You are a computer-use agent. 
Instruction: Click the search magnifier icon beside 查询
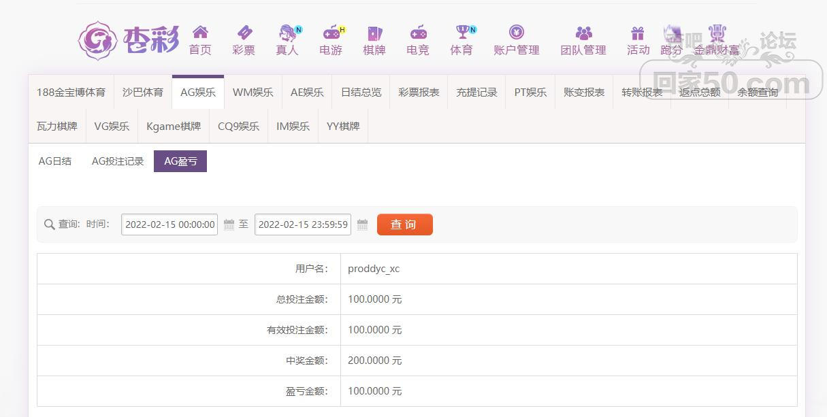coord(49,224)
